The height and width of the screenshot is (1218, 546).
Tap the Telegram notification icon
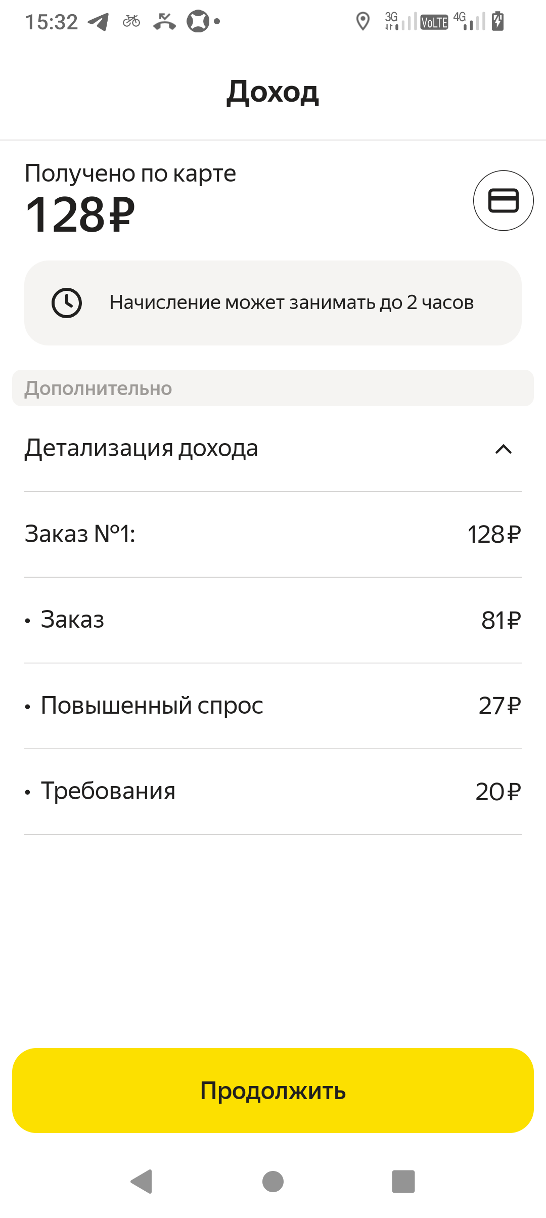(99, 22)
